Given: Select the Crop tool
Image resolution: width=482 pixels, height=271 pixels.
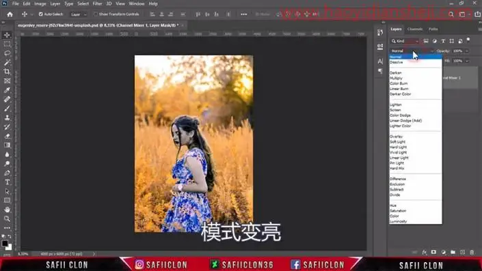Looking at the screenshot, I should tap(7, 72).
